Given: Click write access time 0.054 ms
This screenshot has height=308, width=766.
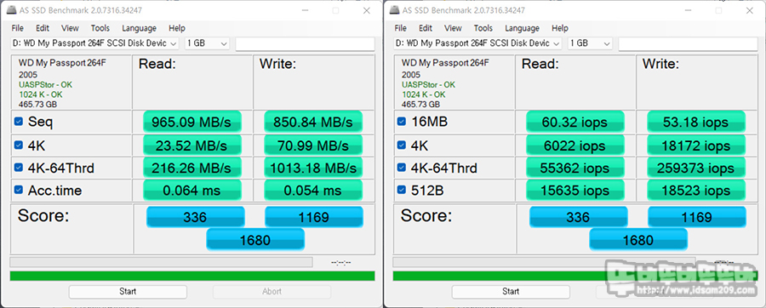Looking at the screenshot, I should (x=313, y=190).
